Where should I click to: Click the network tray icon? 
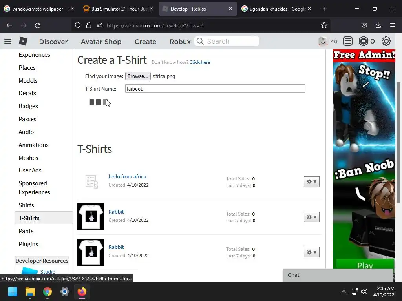click(354, 292)
